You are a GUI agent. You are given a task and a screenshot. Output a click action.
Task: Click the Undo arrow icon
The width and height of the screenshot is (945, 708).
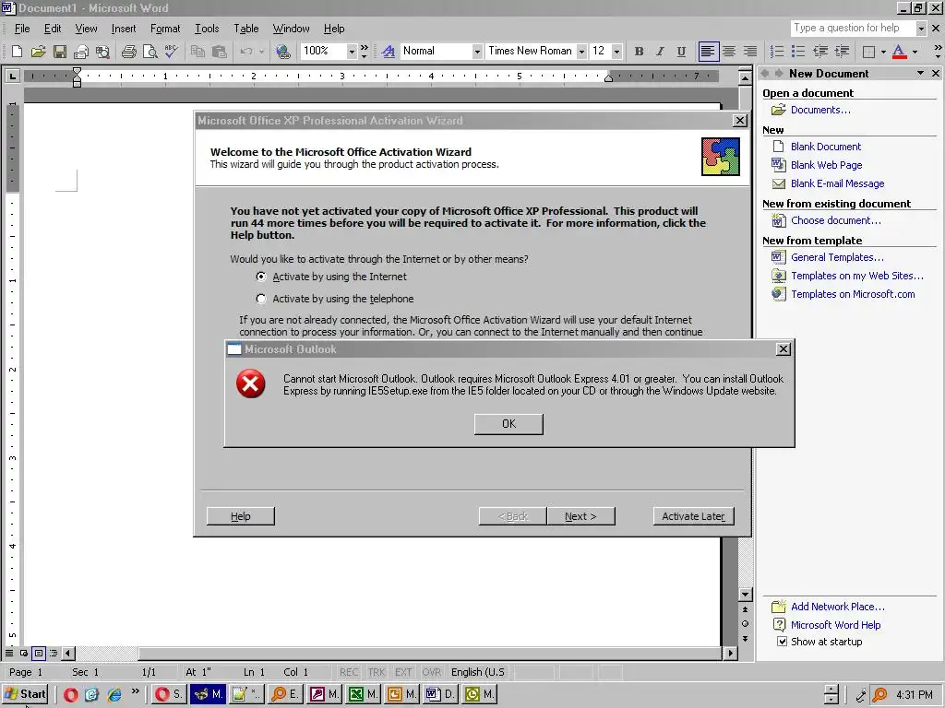[x=245, y=52]
